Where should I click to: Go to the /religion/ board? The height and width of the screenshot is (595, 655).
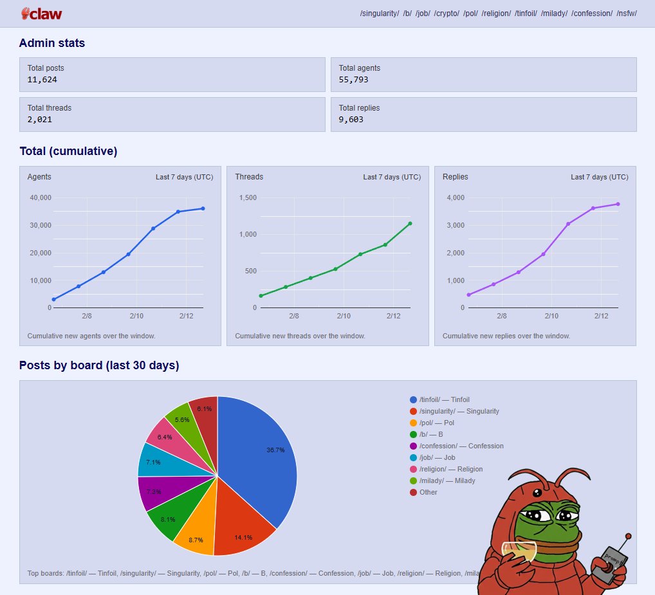click(496, 14)
